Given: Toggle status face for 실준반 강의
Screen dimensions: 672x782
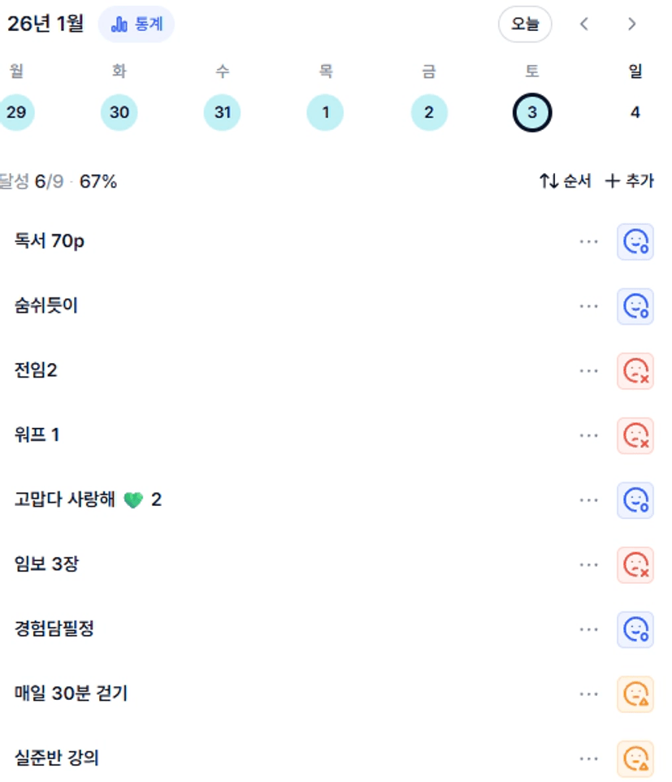Looking at the screenshot, I should 635,758.
